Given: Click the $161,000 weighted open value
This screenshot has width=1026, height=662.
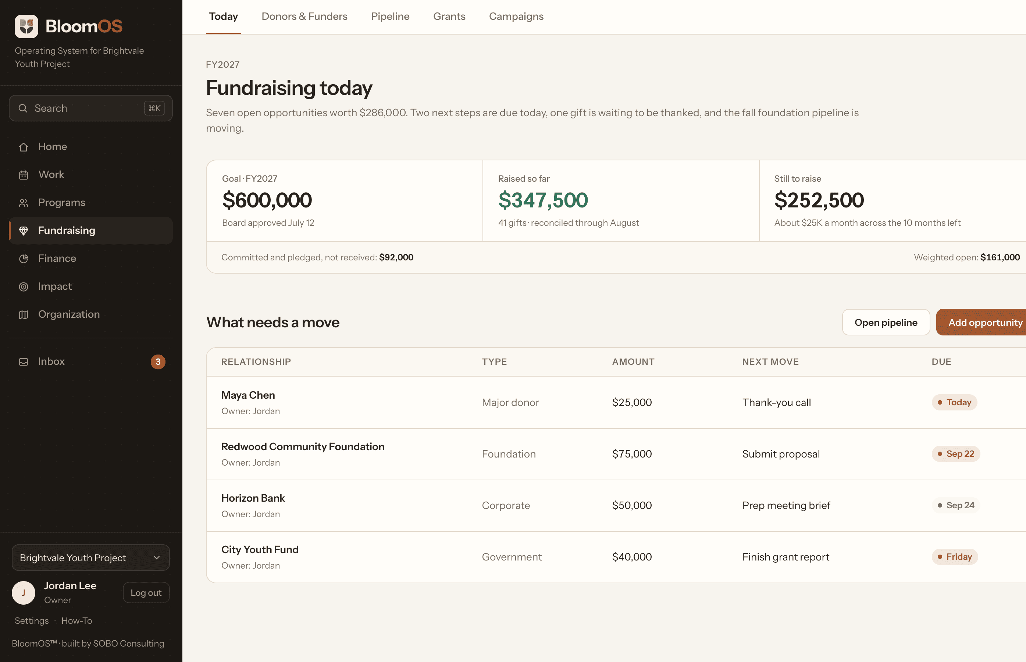Looking at the screenshot, I should click(x=1000, y=257).
